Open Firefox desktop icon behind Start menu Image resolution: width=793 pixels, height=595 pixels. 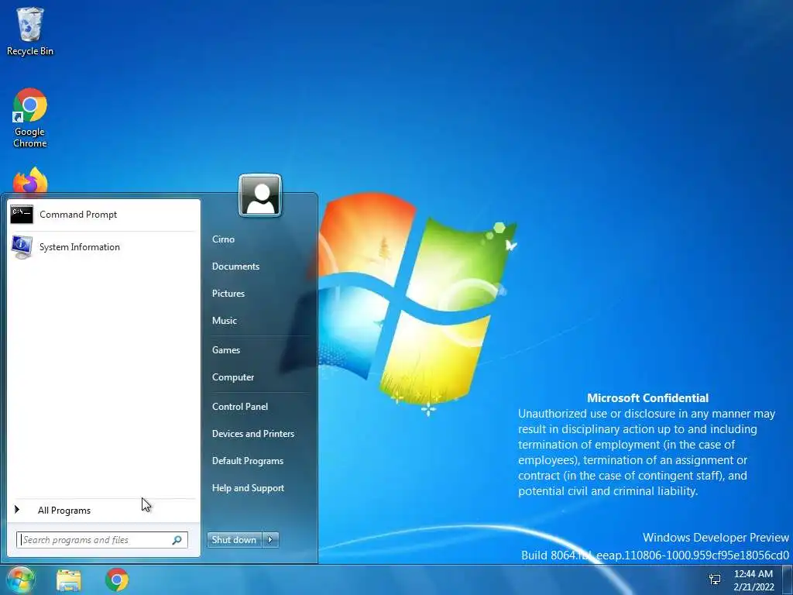click(x=30, y=181)
